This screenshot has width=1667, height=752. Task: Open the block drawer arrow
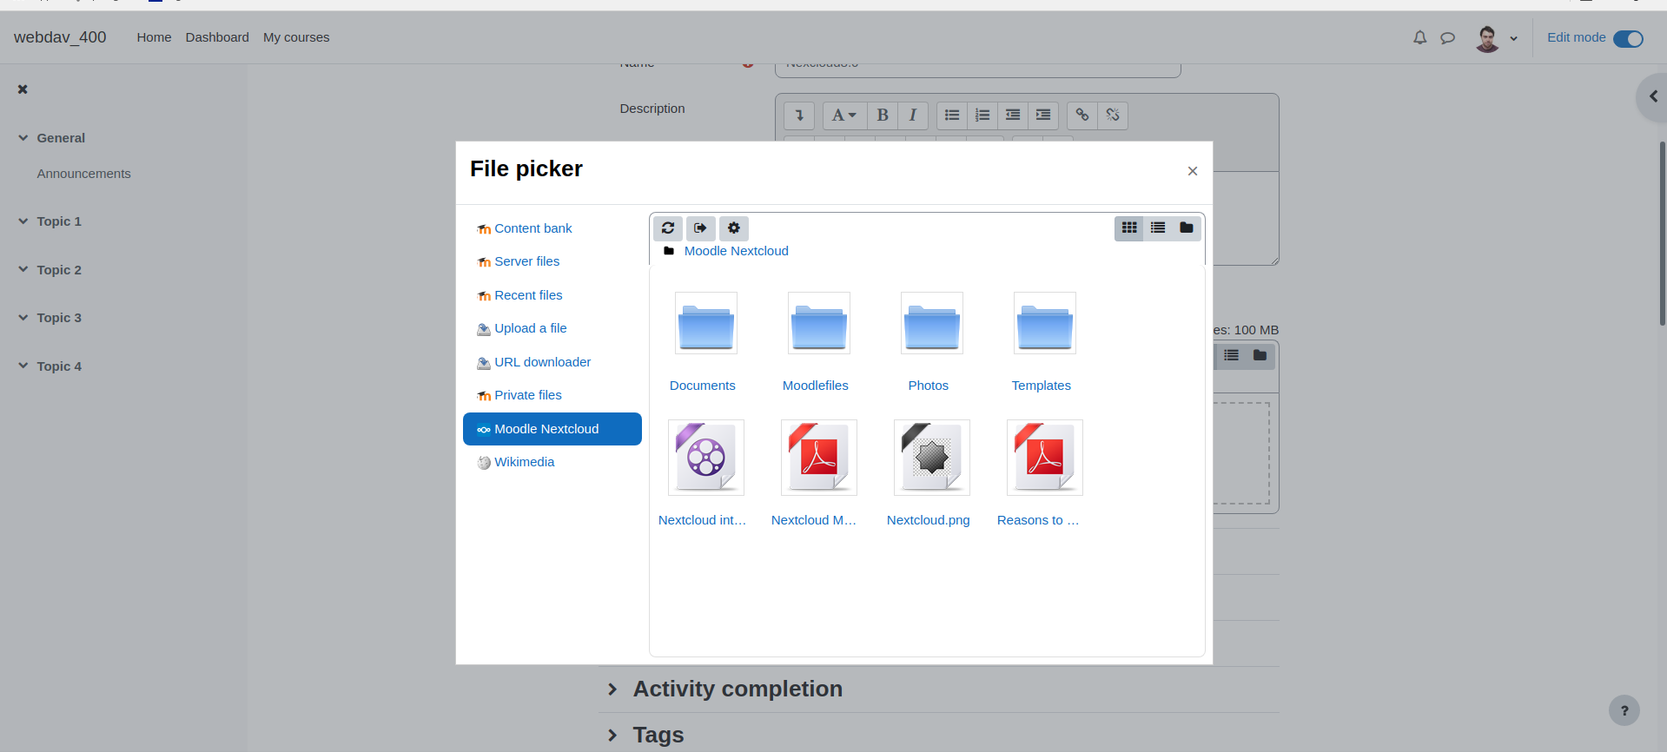point(1653,96)
